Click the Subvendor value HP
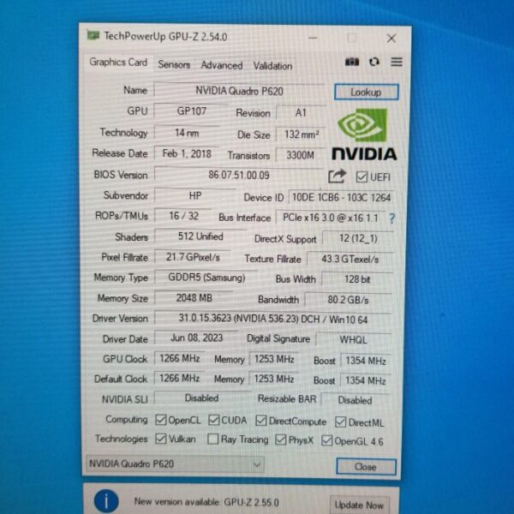Viewport: 514px width, 514px height. pos(195,195)
